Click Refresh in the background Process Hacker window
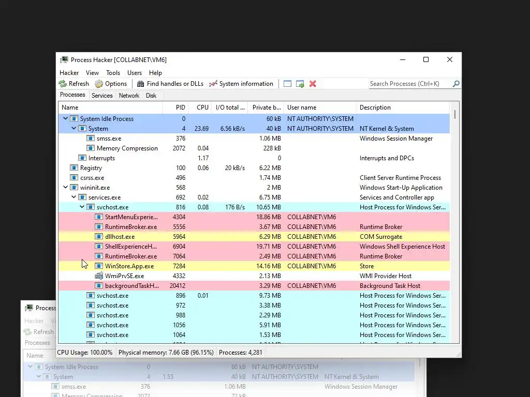 click(x=39, y=332)
